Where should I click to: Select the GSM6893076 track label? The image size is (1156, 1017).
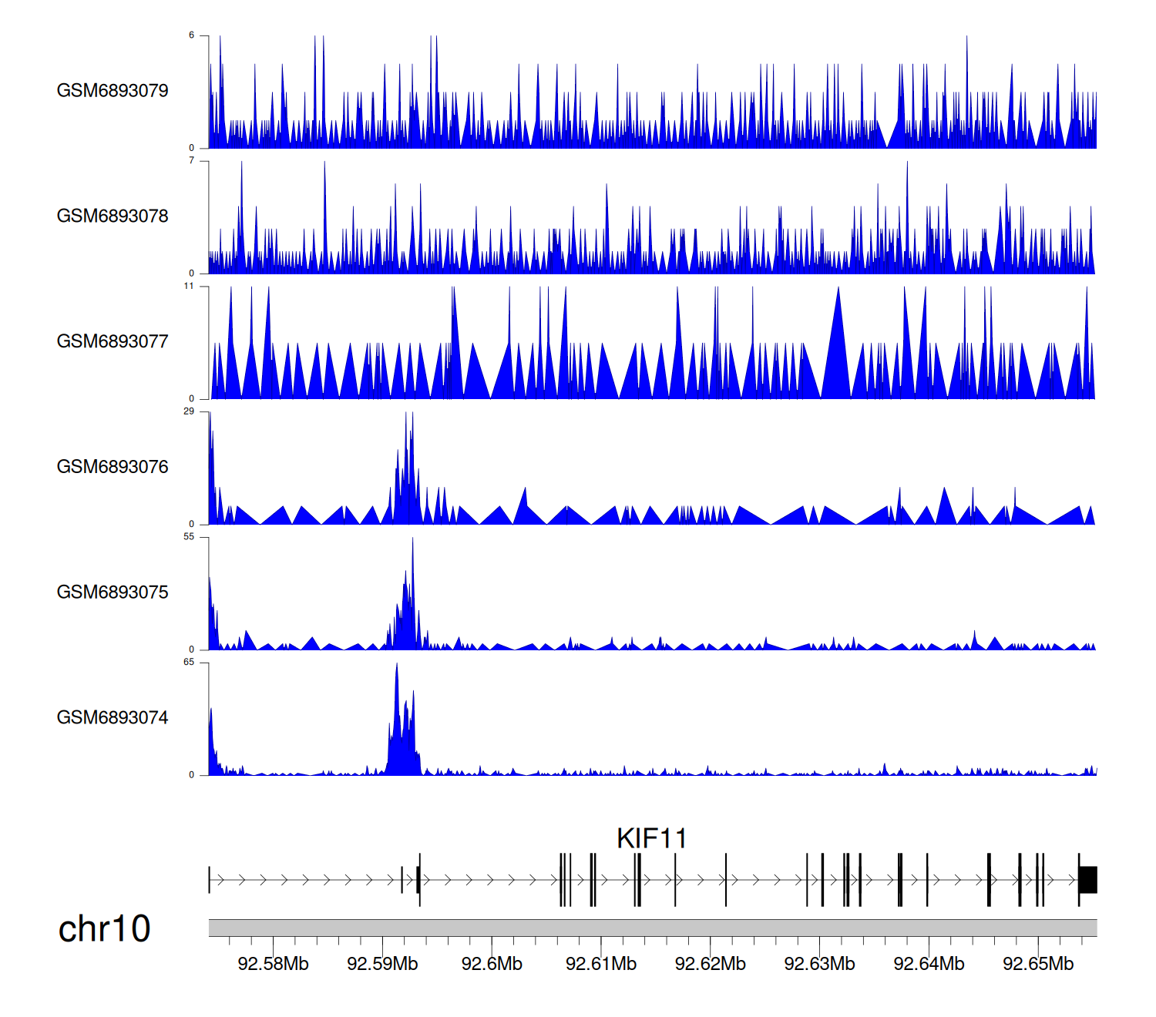(113, 467)
